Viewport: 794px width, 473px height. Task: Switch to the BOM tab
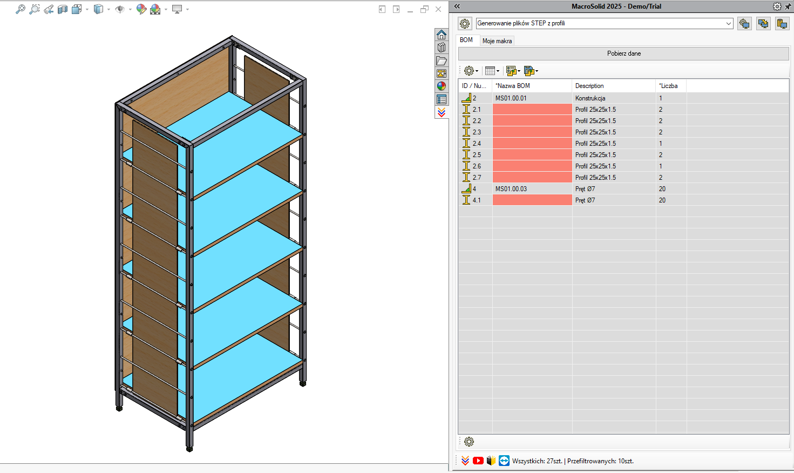click(x=466, y=40)
